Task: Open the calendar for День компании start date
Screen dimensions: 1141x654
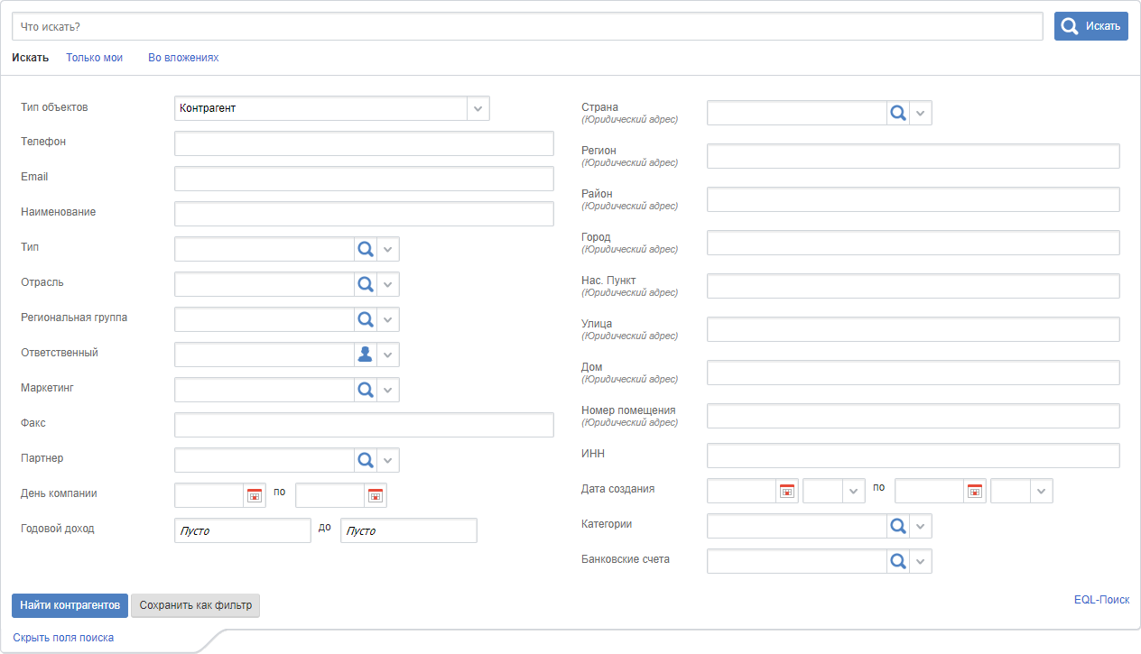Action: 255,495
